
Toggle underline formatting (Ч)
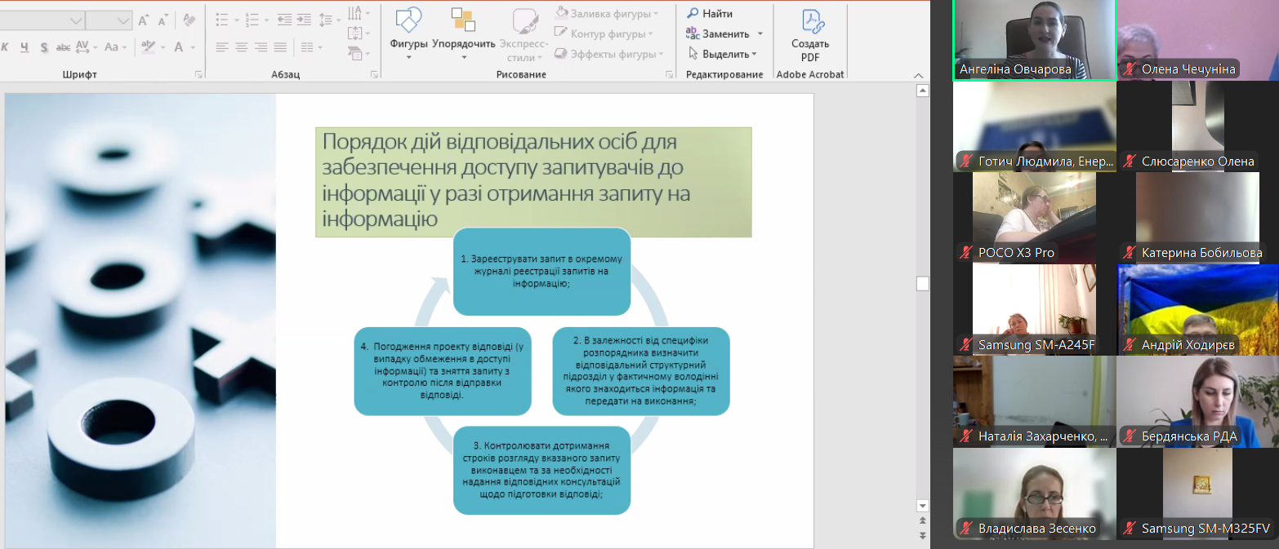click(x=25, y=47)
